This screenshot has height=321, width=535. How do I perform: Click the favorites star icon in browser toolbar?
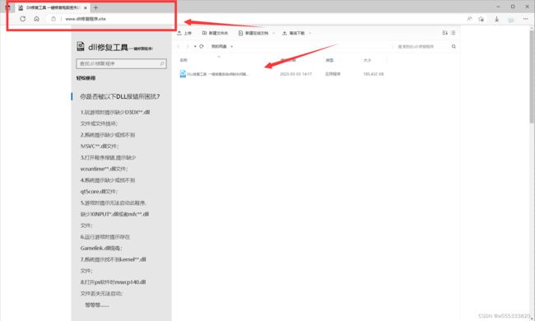(481, 19)
